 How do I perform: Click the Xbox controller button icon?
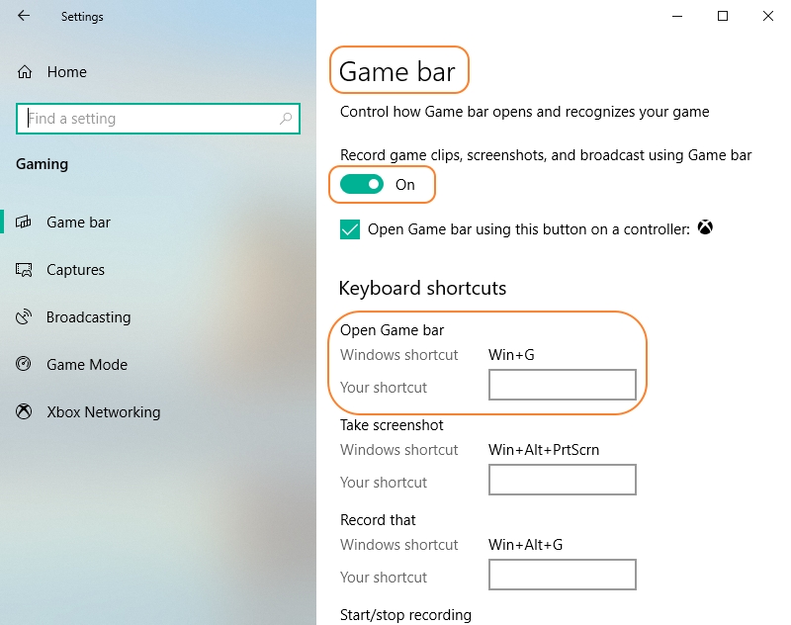705,228
